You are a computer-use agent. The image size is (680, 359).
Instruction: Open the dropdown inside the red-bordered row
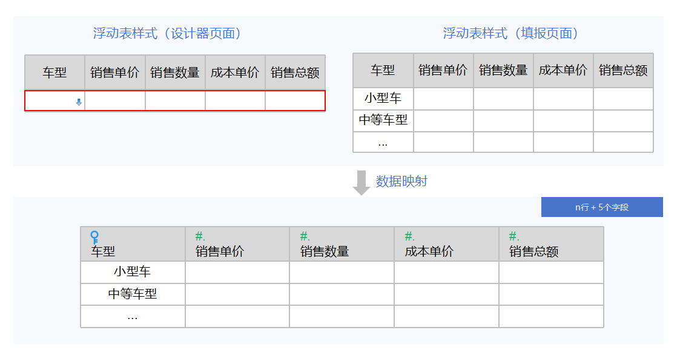click(78, 101)
